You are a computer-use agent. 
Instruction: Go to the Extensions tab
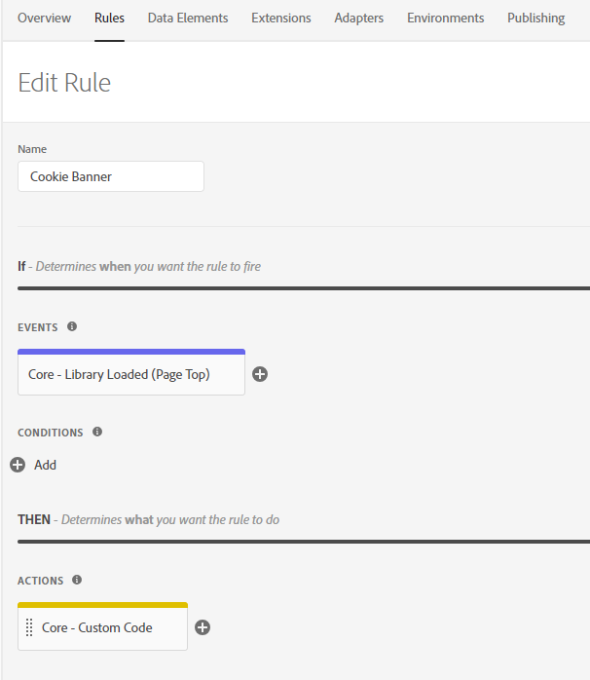coord(281,19)
